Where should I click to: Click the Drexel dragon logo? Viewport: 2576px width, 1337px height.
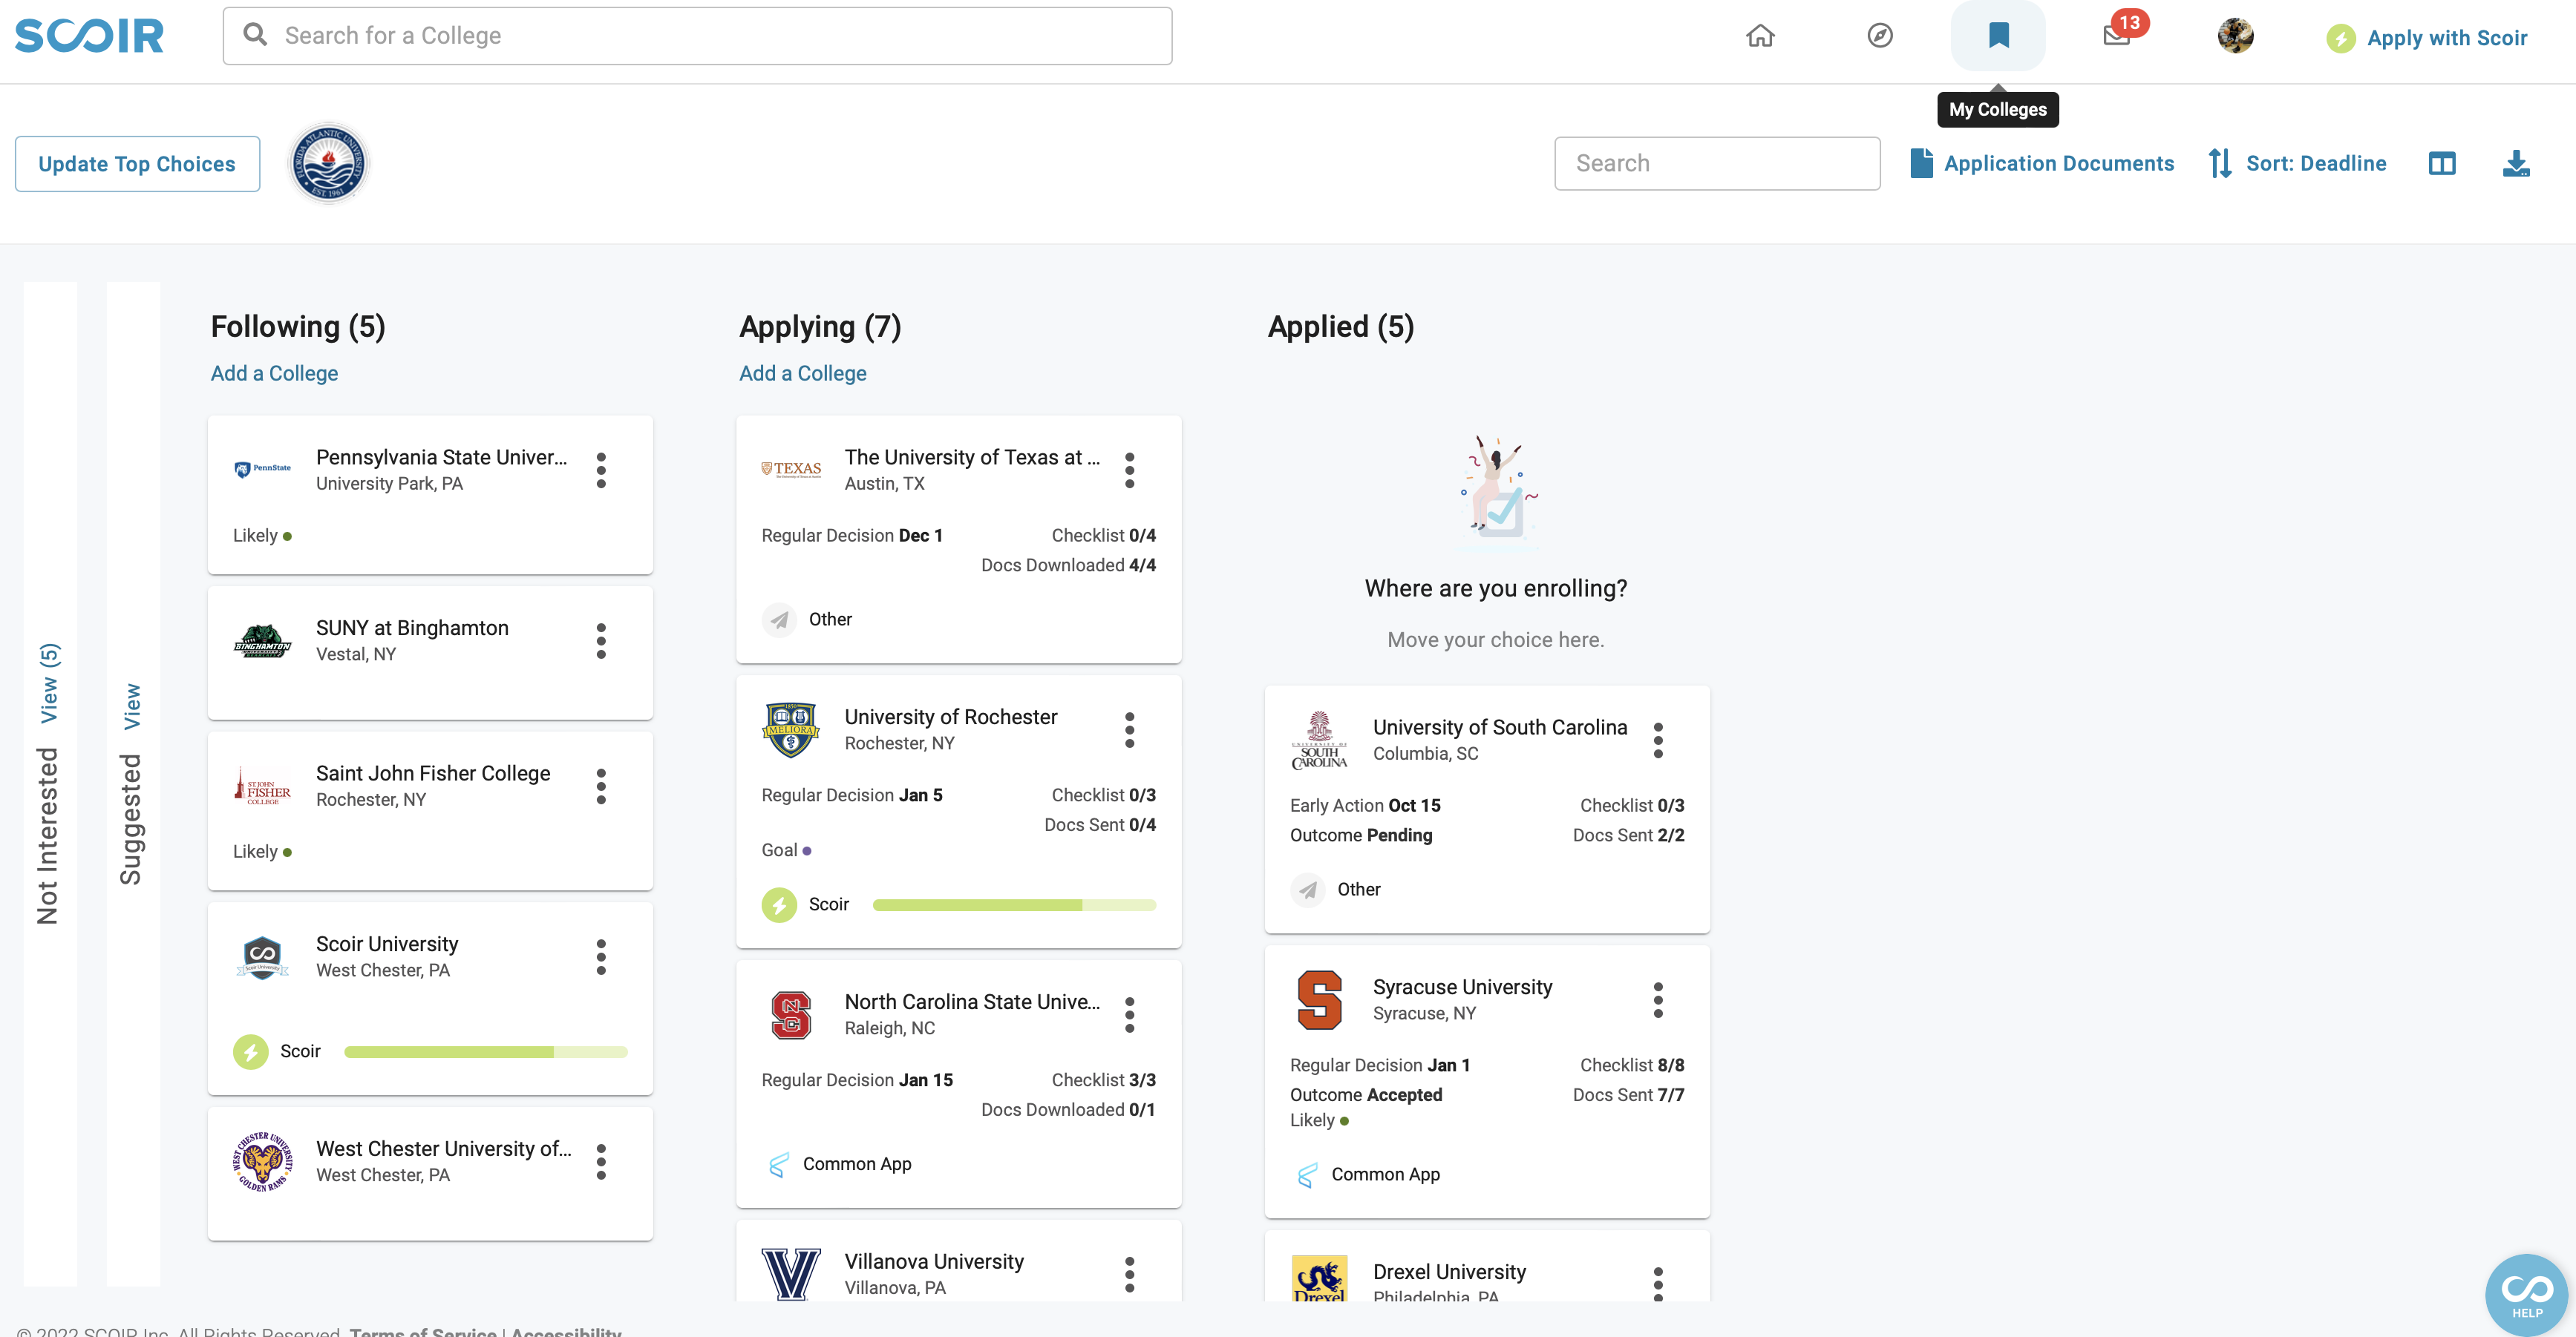pyautogui.click(x=1319, y=1279)
